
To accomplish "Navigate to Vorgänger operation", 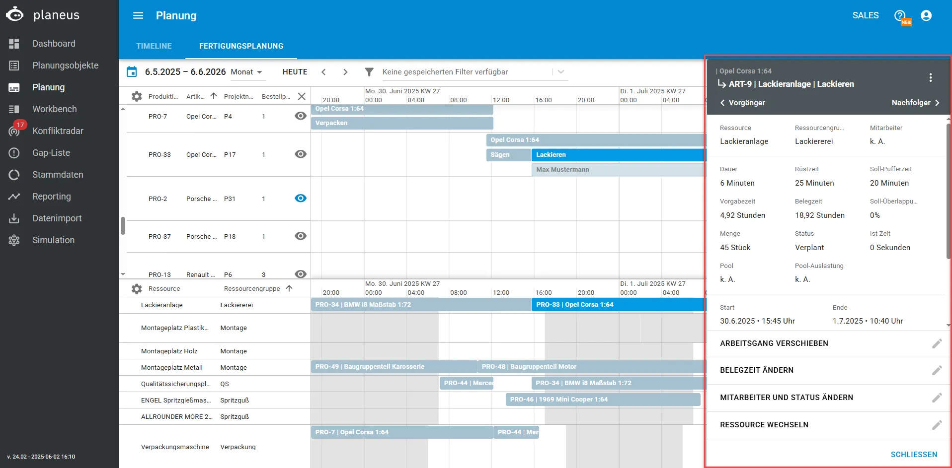I will 742,103.
